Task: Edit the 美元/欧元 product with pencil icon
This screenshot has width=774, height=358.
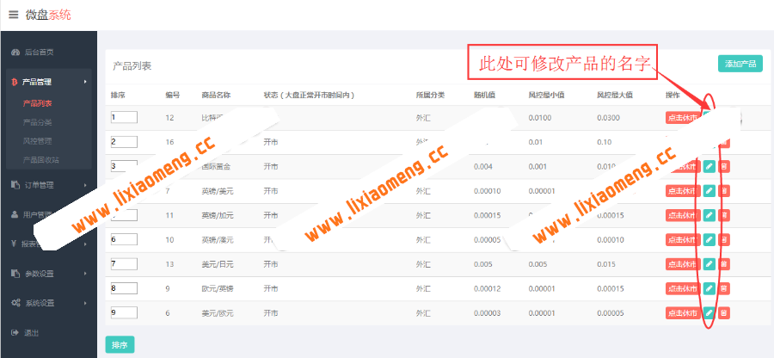Action: tap(709, 312)
